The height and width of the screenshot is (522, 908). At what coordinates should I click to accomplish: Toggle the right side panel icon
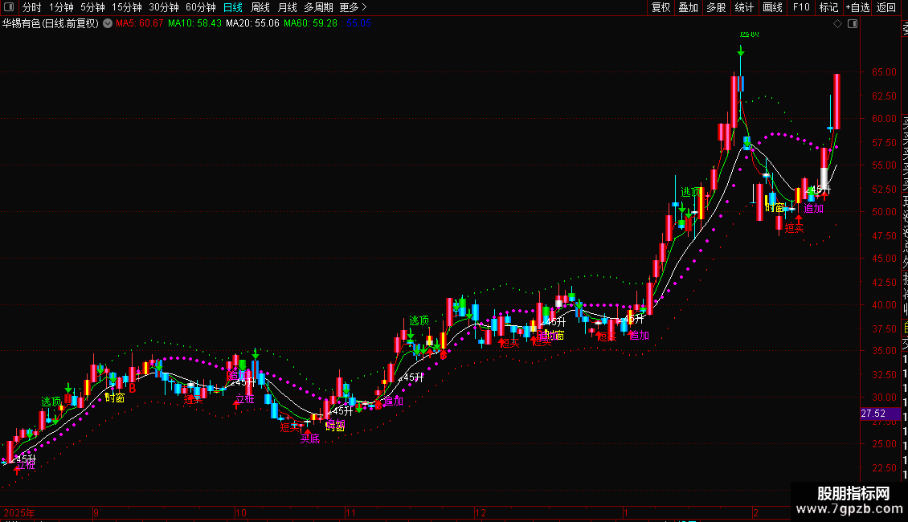[853, 24]
